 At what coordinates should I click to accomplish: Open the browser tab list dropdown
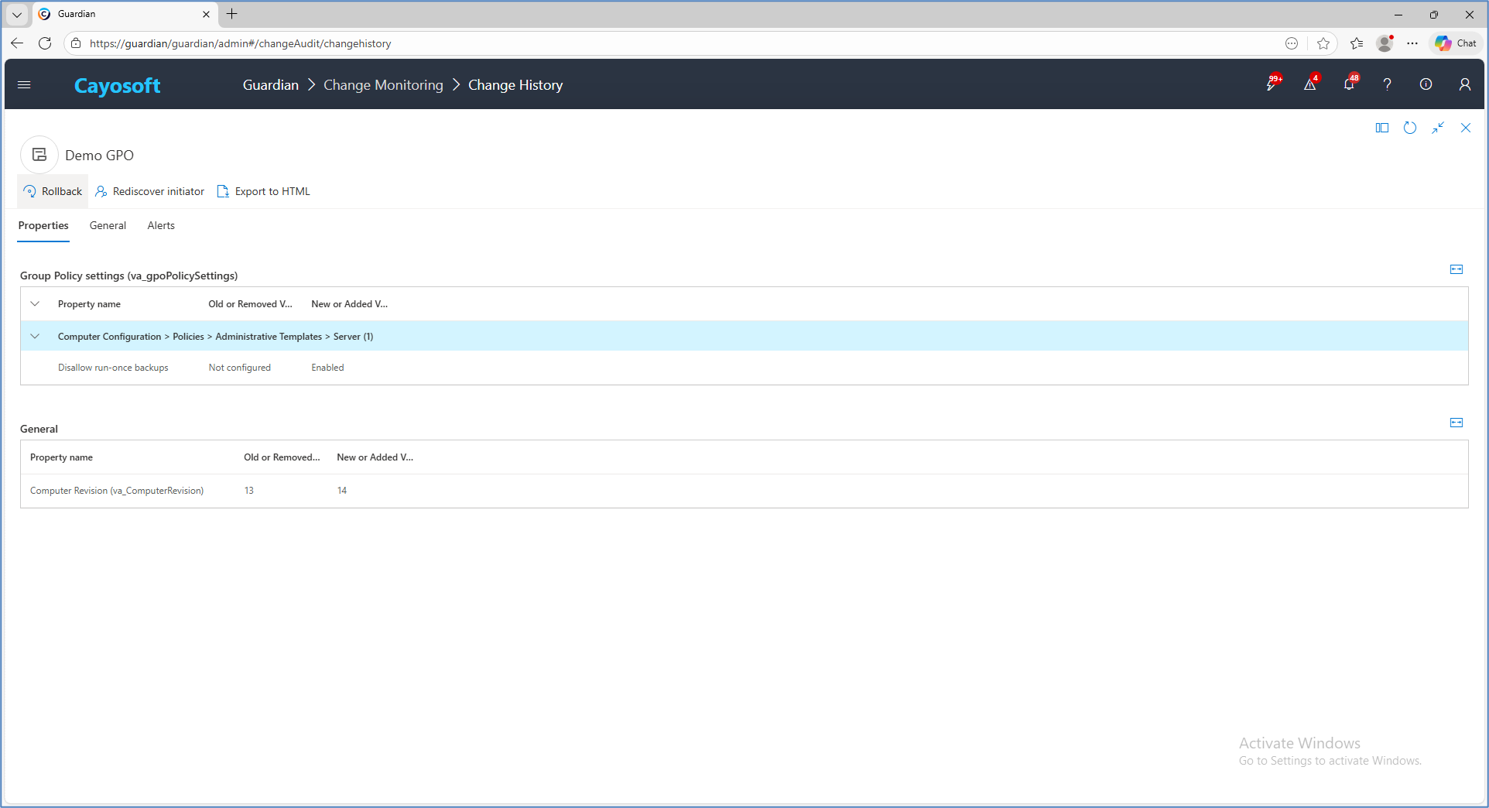pyautogui.click(x=16, y=14)
